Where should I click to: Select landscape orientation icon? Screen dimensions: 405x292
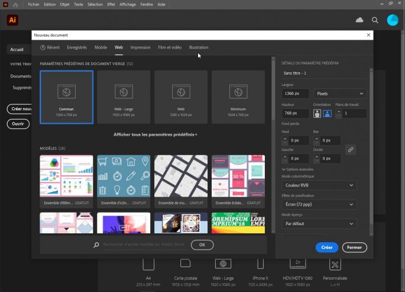327,113
